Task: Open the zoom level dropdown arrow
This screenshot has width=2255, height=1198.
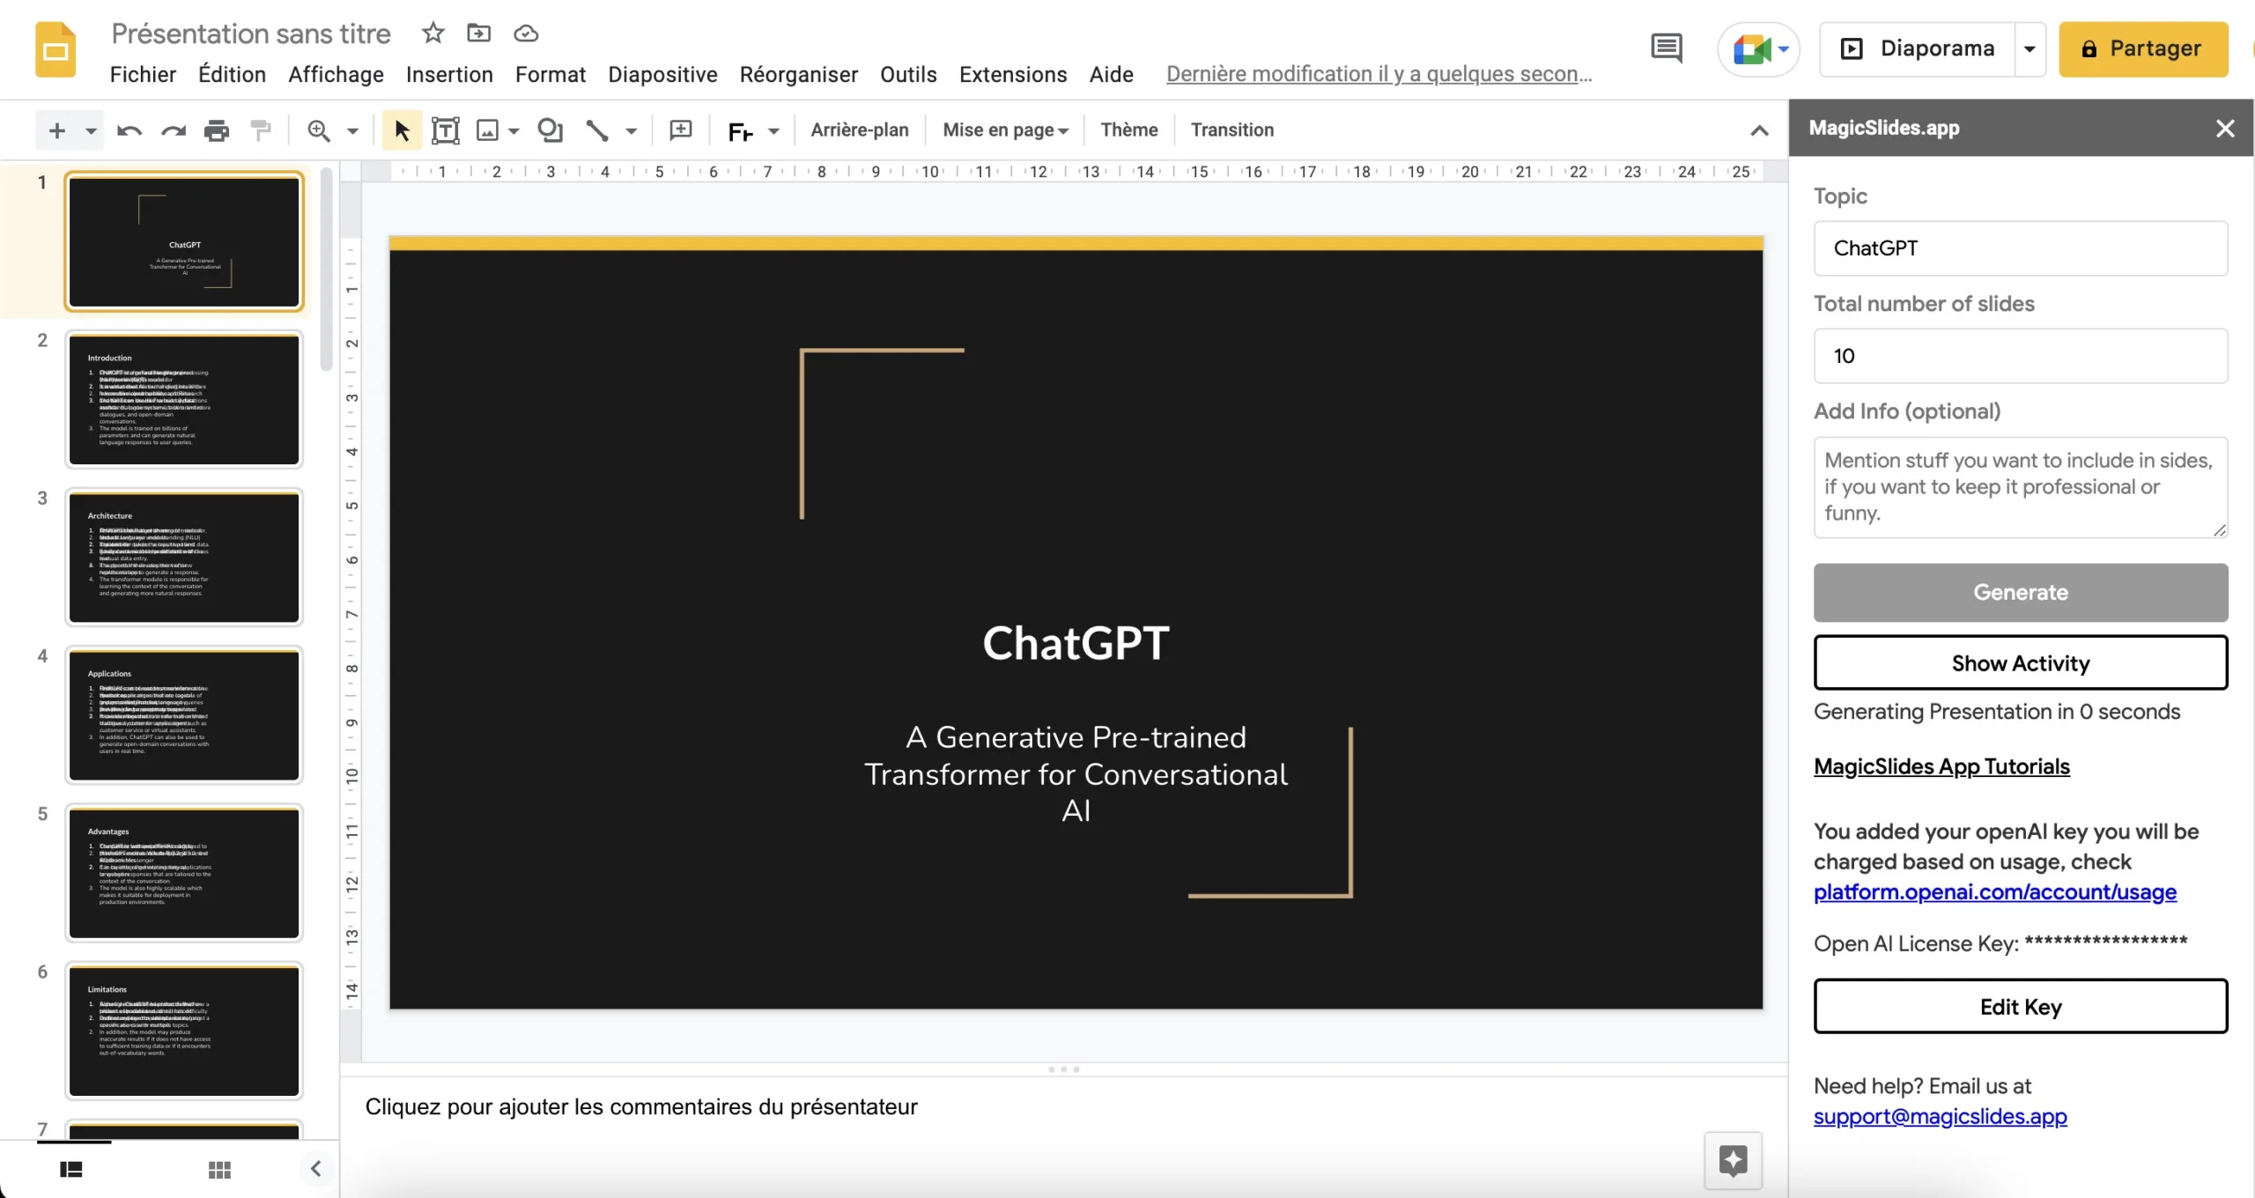Action: pyautogui.click(x=352, y=131)
